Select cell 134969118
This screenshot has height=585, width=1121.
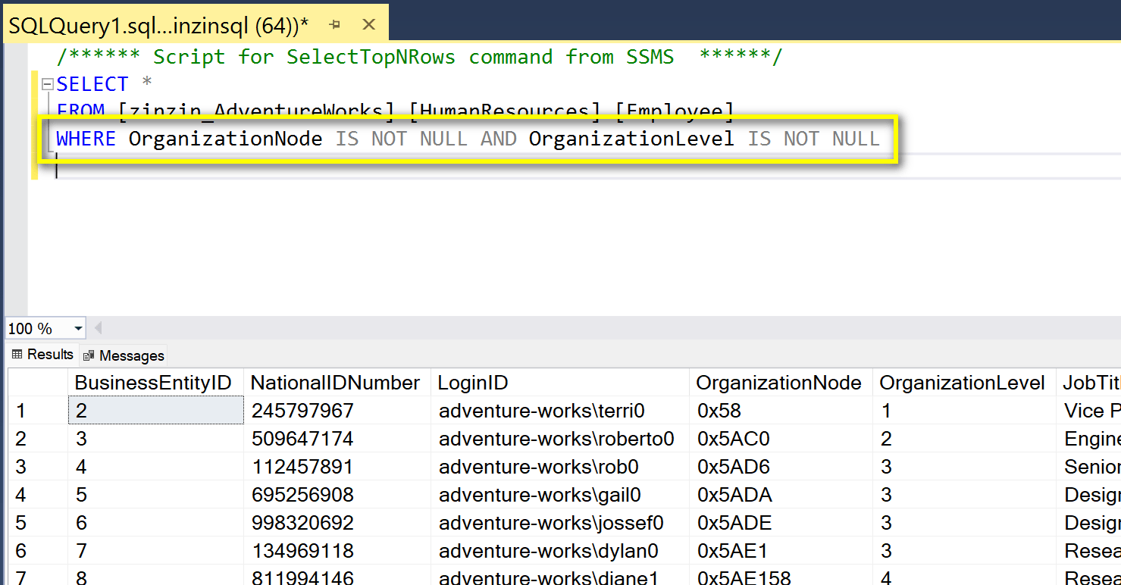tap(337, 551)
